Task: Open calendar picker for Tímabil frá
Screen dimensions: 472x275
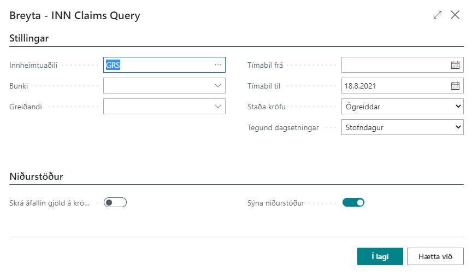Action: [x=455, y=65]
